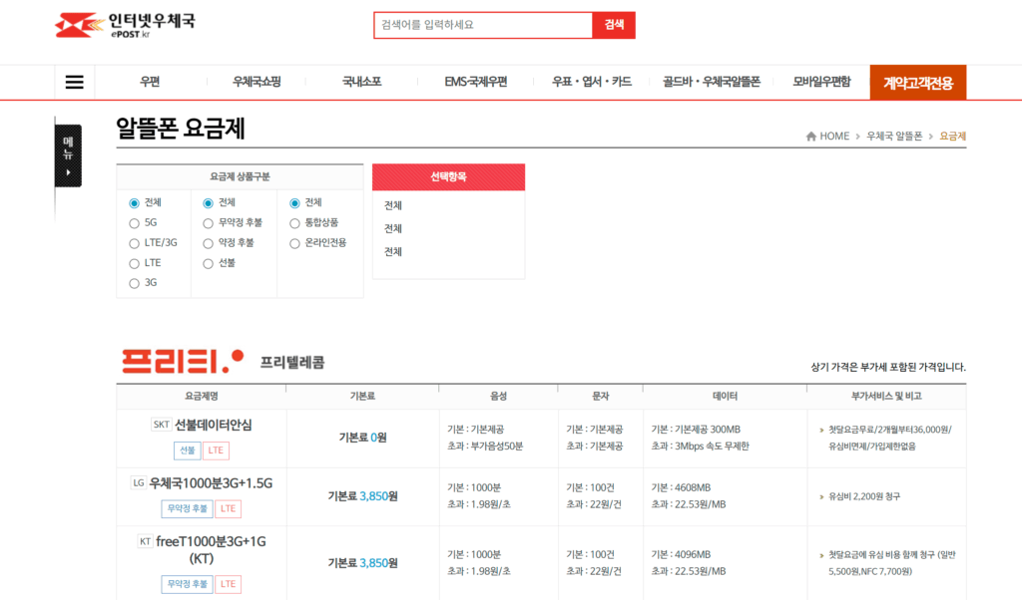This screenshot has width=1022, height=600.
Task: Select the LTE radio button
Action: click(135, 263)
